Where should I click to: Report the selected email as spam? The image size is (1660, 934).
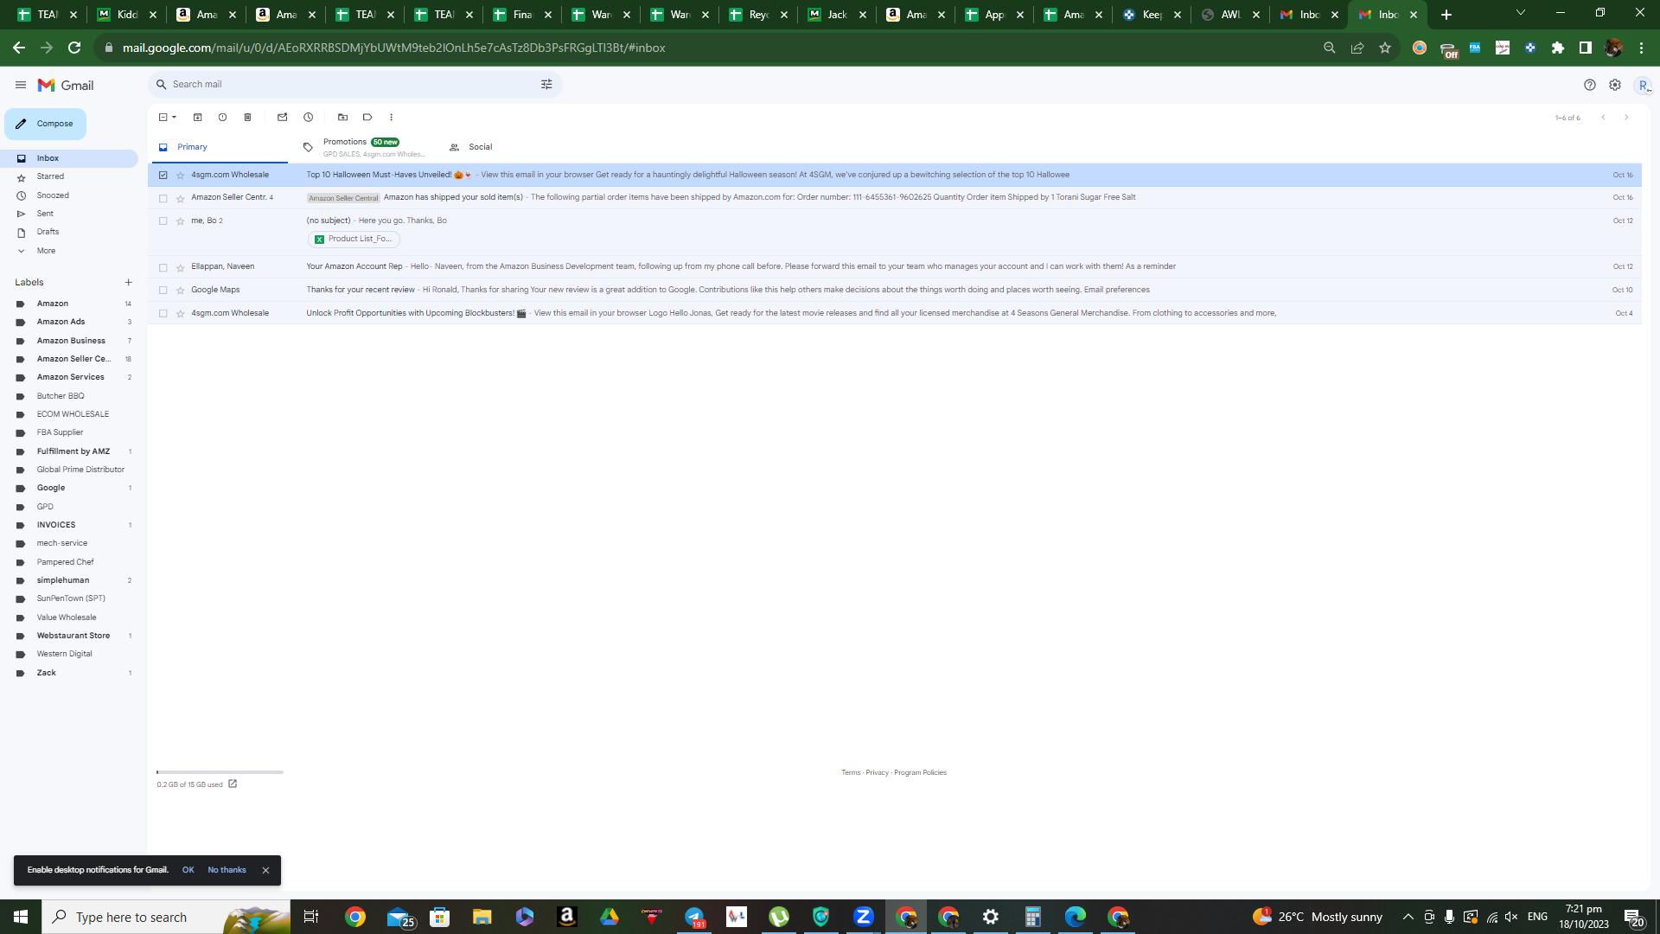pos(222,118)
